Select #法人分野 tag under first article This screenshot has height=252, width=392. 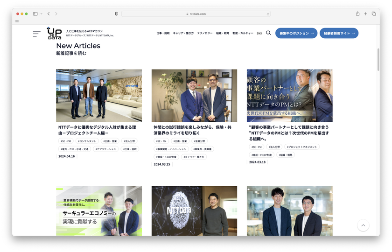pyautogui.click(x=130, y=141)
